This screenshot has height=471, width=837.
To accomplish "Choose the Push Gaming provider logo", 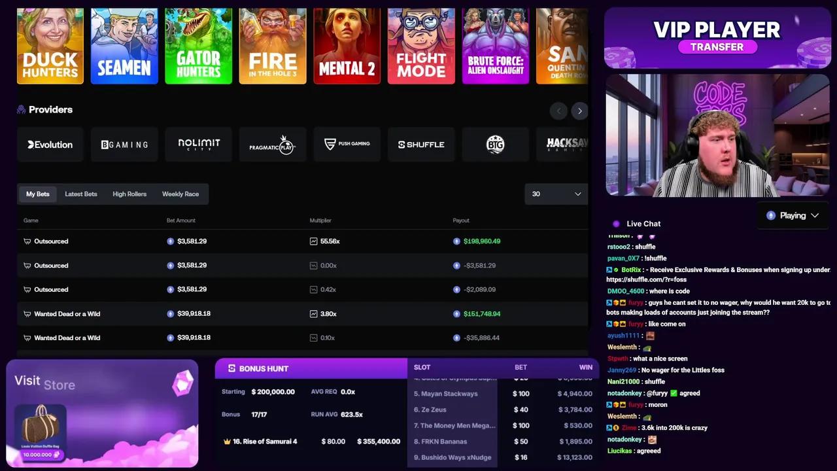I will coord(347,145).
